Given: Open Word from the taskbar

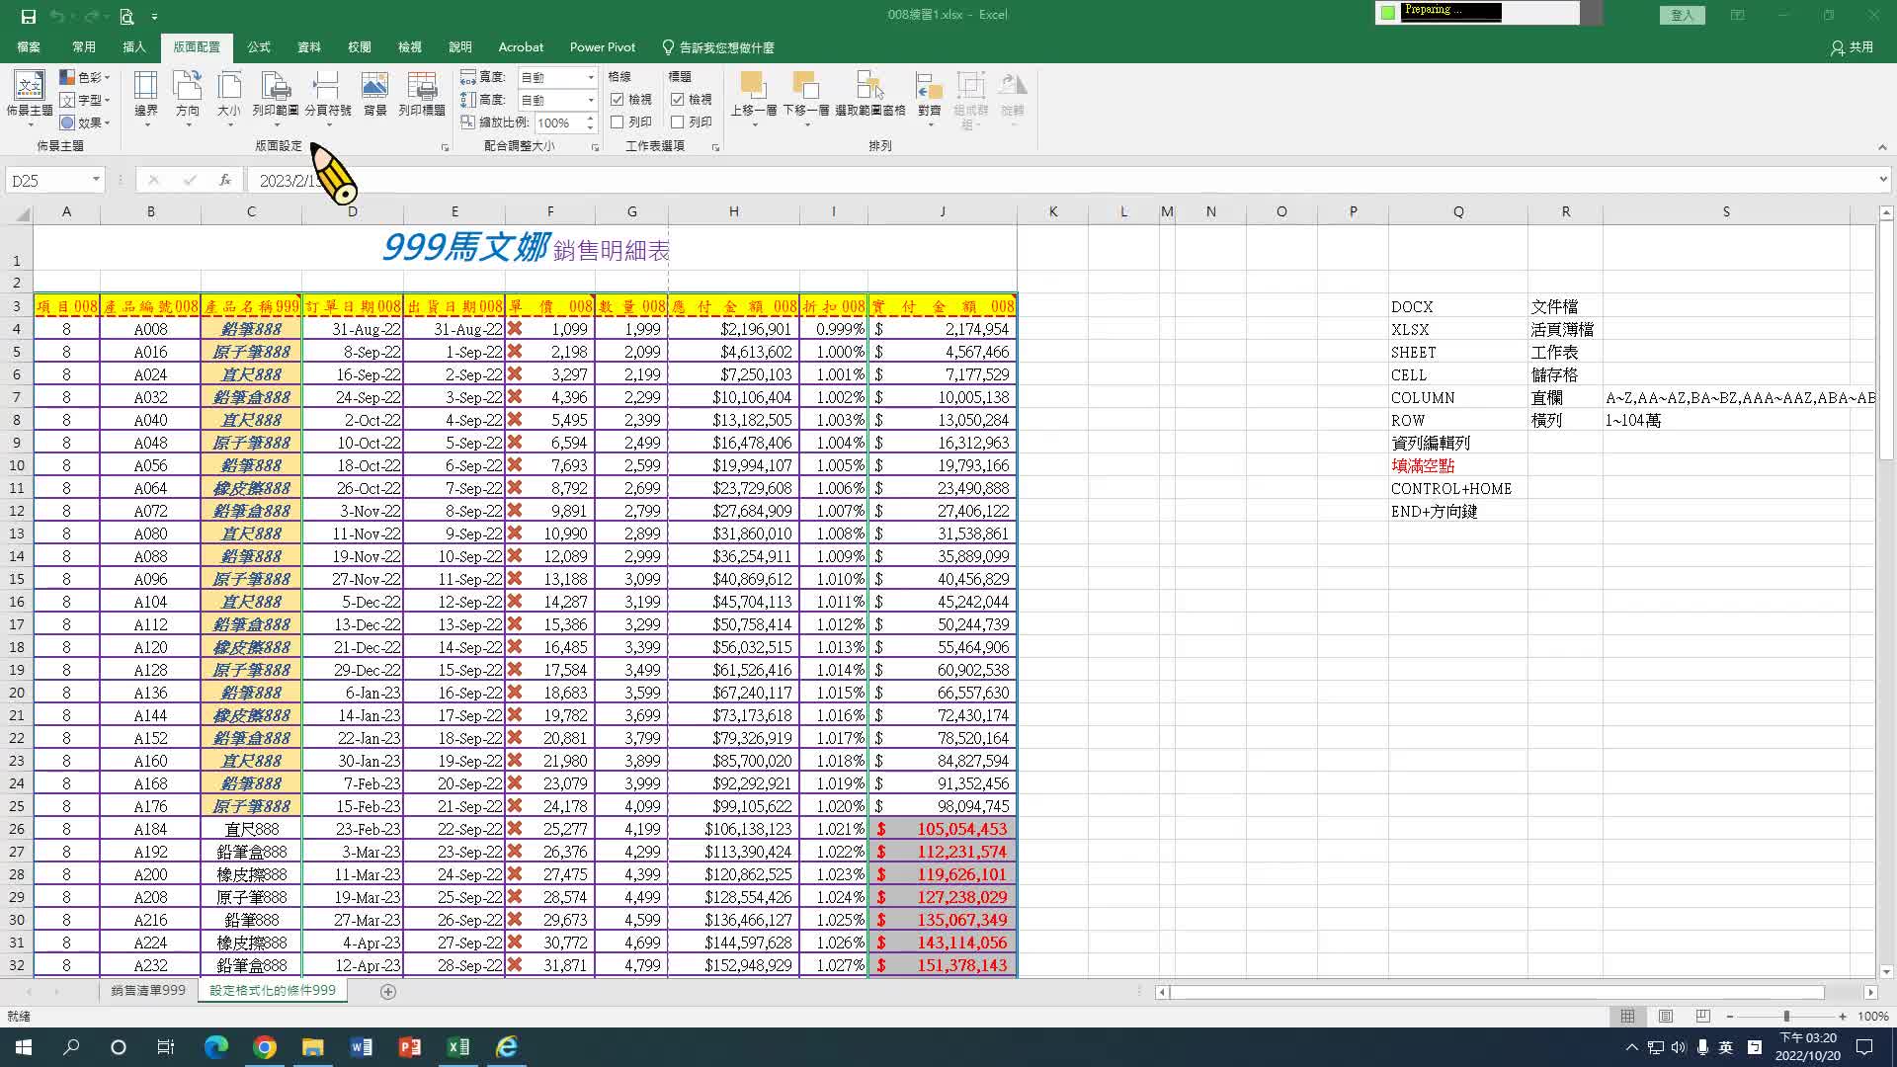Looking at the screenshot, I should [x=361, y=1047].
